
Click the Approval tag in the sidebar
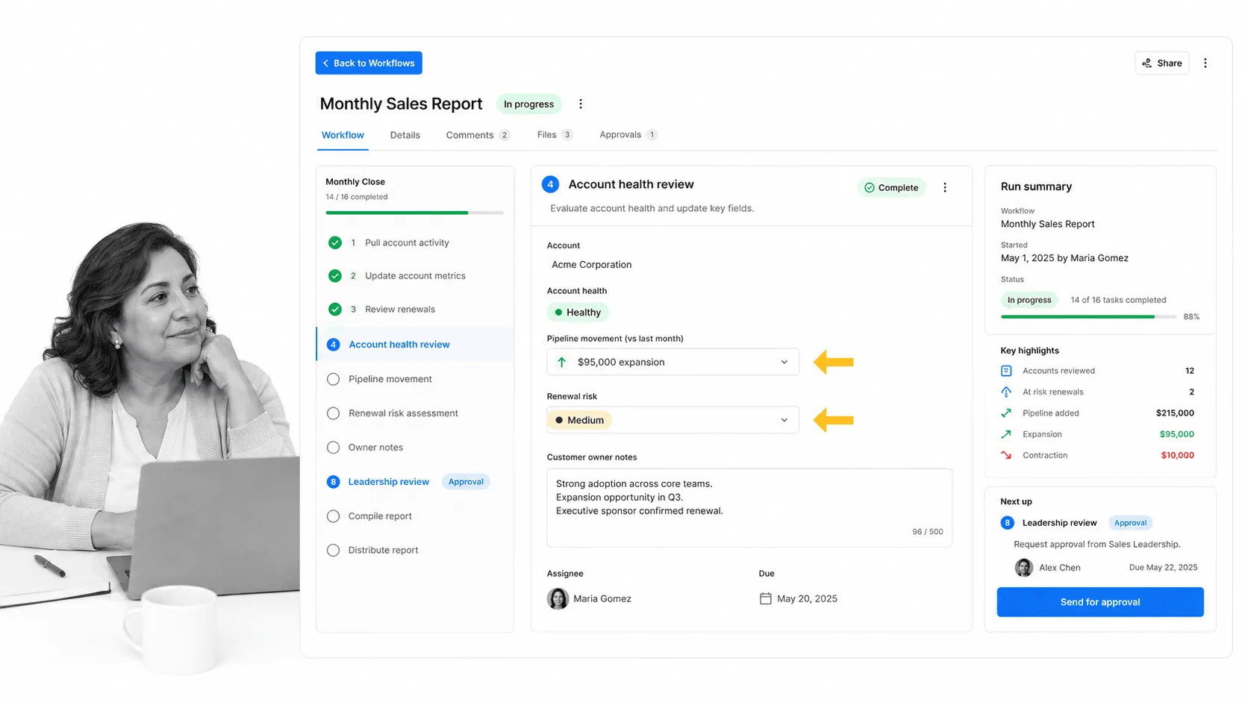466,482
